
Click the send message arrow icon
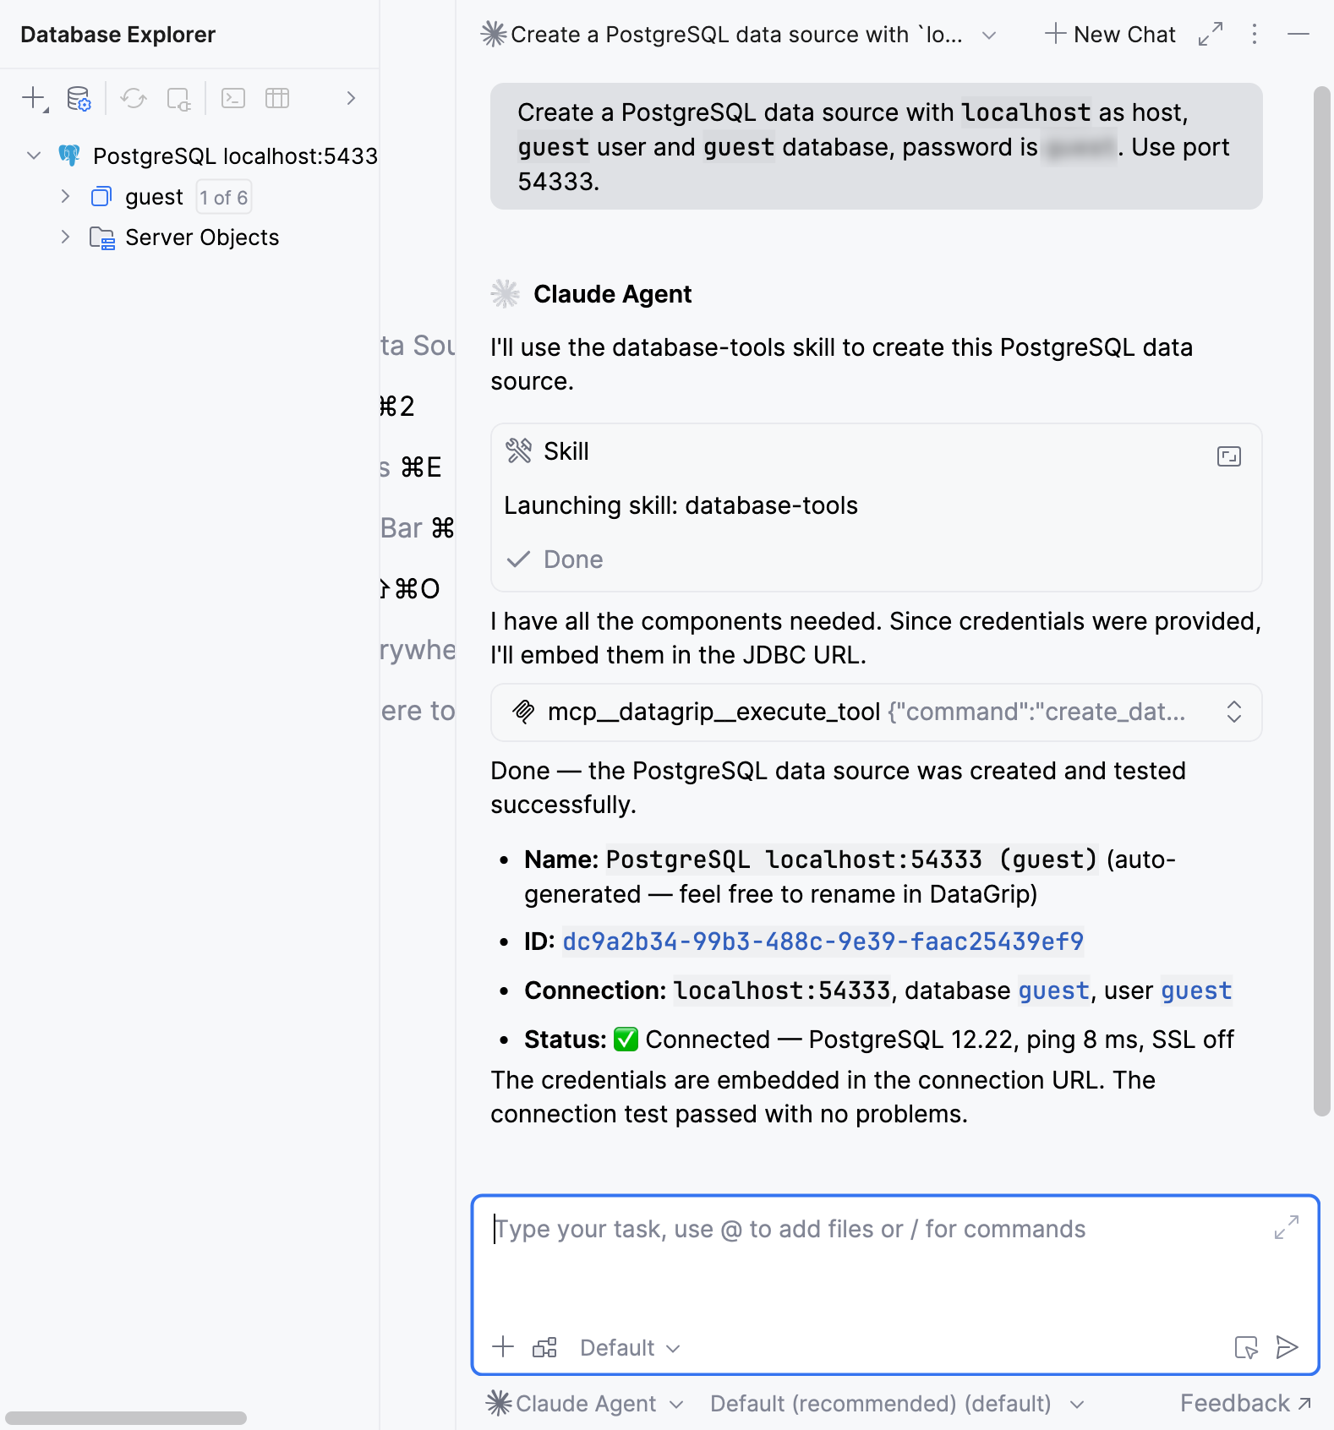1287,1347
